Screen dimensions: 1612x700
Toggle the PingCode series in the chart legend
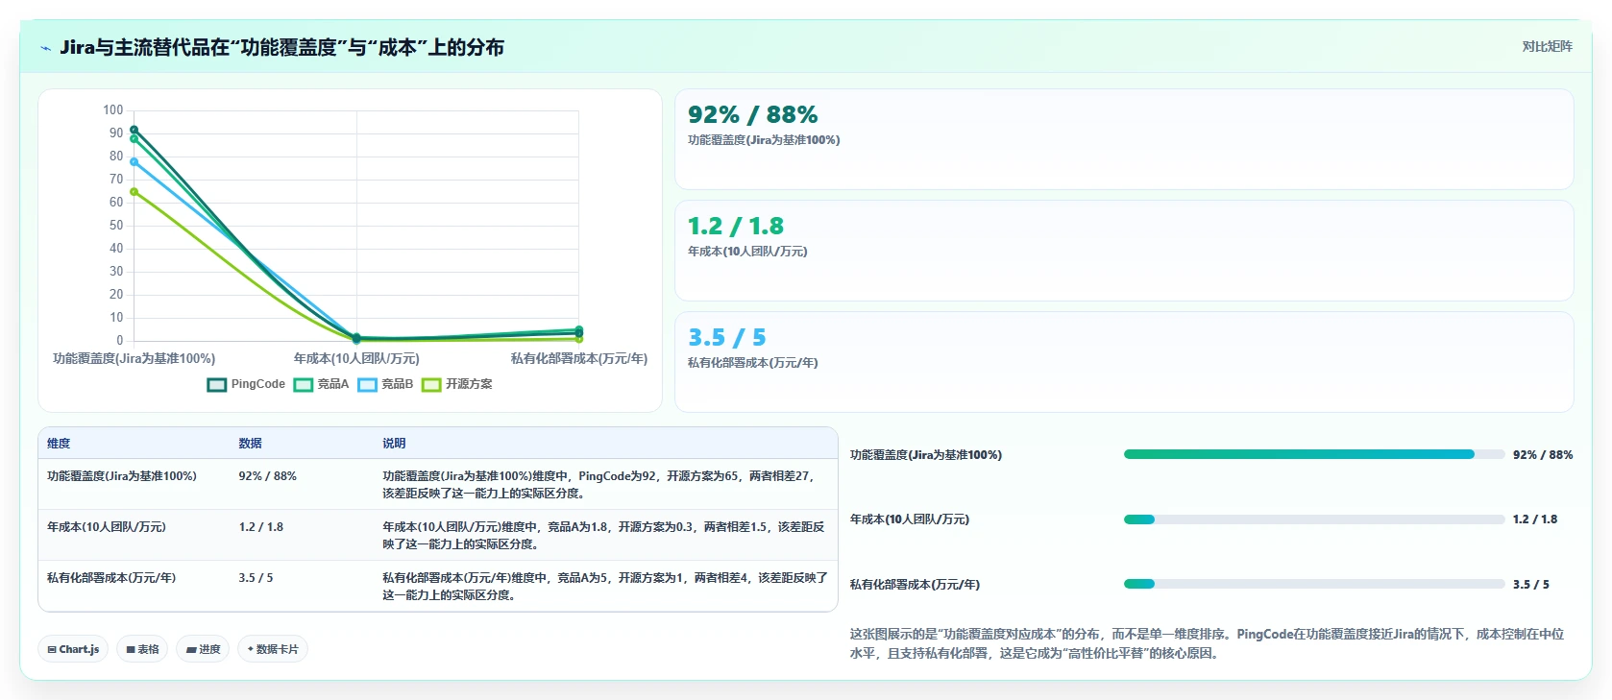pos(247,384)
